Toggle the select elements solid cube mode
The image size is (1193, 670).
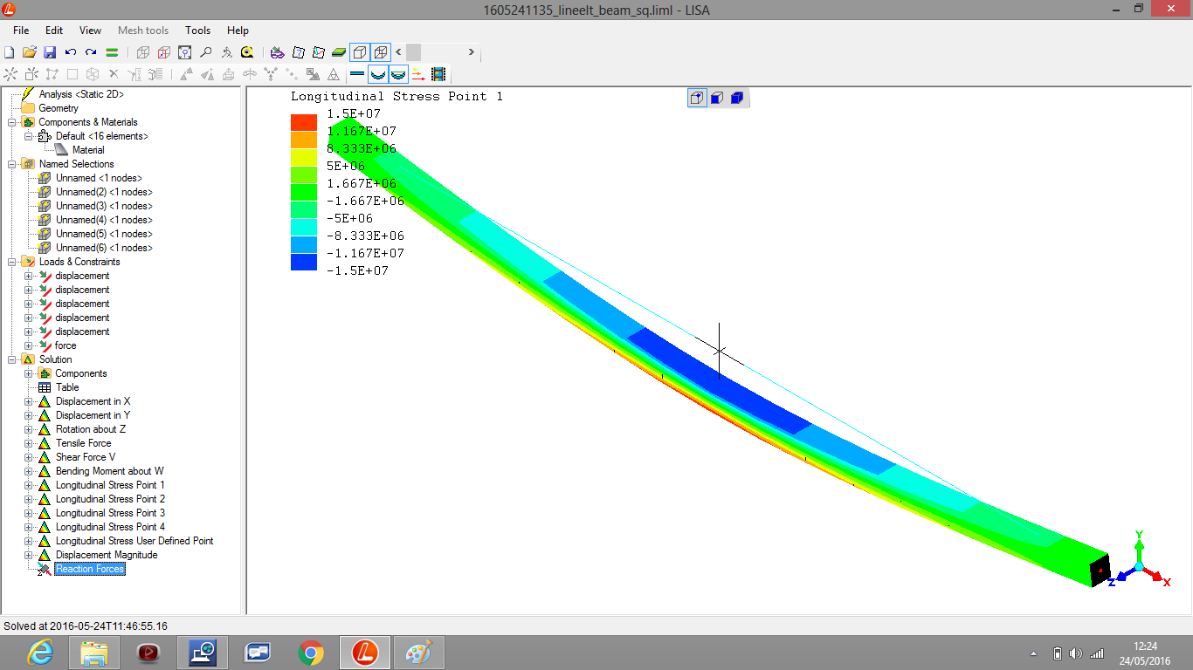(736, 98)
